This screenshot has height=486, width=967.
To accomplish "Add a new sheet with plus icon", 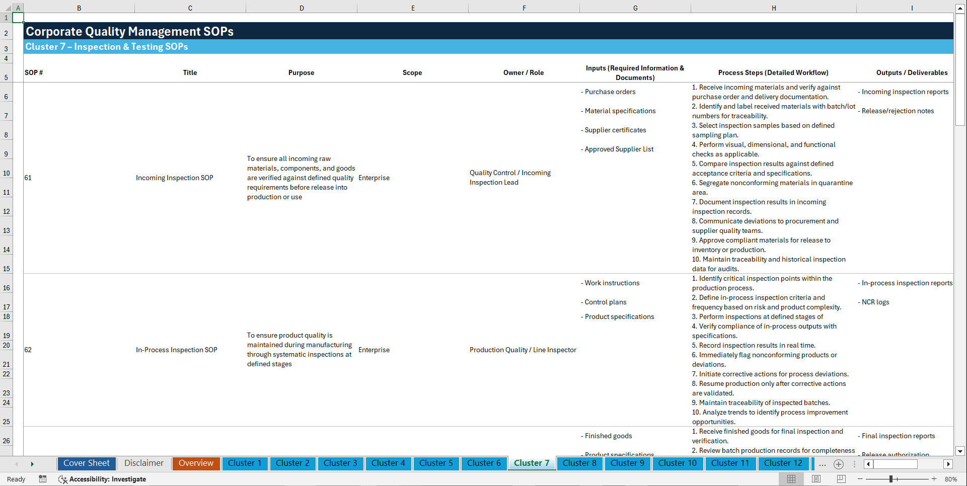I will click(x=839, y=464).
